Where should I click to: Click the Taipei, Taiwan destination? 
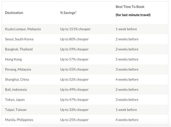(x=16, y=110)
